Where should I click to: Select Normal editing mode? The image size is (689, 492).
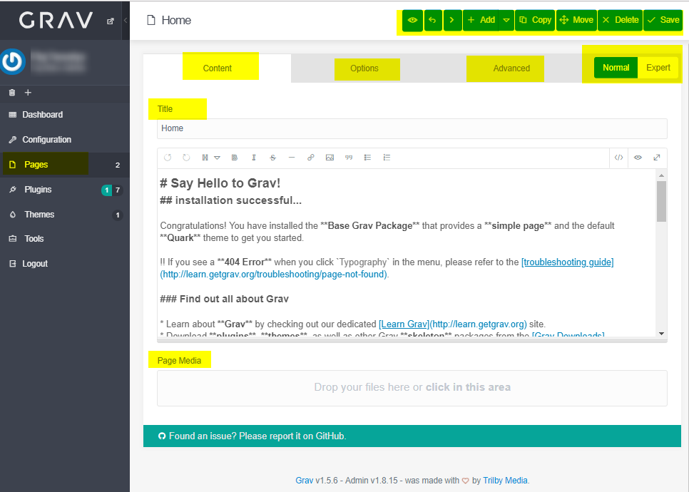(x=616, y=68)
